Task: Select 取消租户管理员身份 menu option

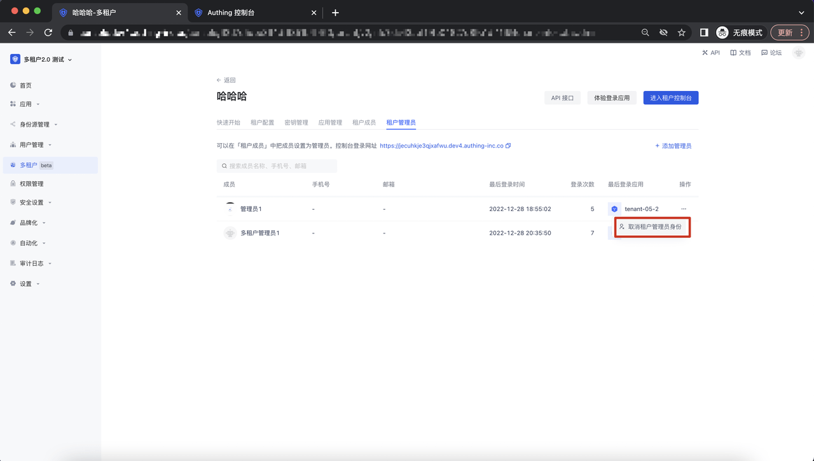Action: click(x=654, y=227)
